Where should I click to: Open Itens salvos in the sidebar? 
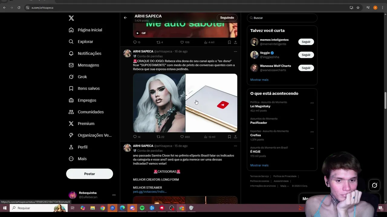[x=84, y=88]
